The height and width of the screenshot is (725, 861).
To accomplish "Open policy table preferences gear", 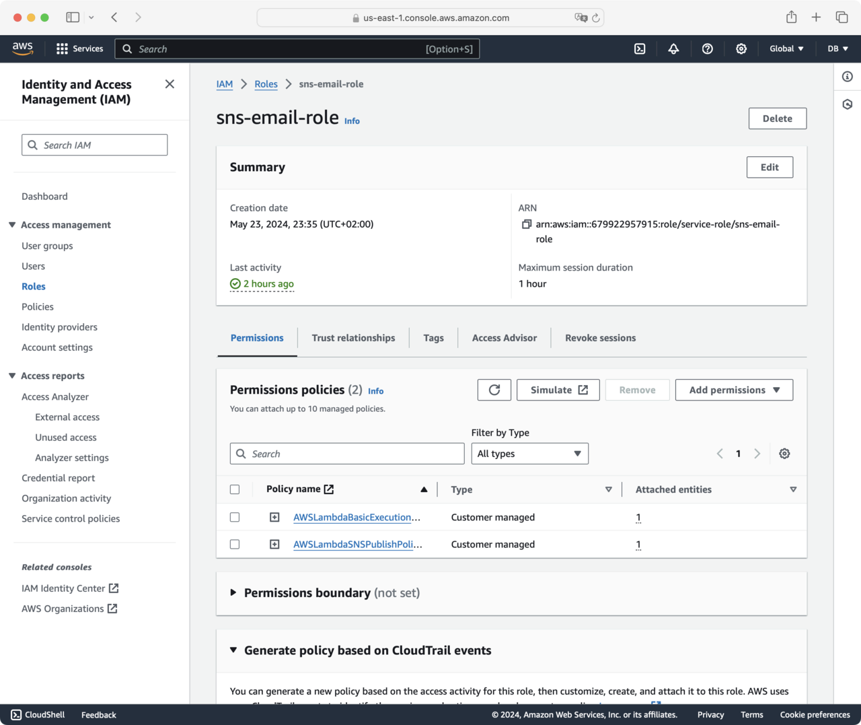I will point(784,454).
